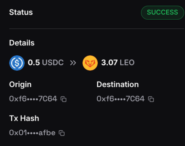Image resolution: width=185 pixels, height=146 pixels.
Task: Click the Tx Hash label
Action: (24, 118)
